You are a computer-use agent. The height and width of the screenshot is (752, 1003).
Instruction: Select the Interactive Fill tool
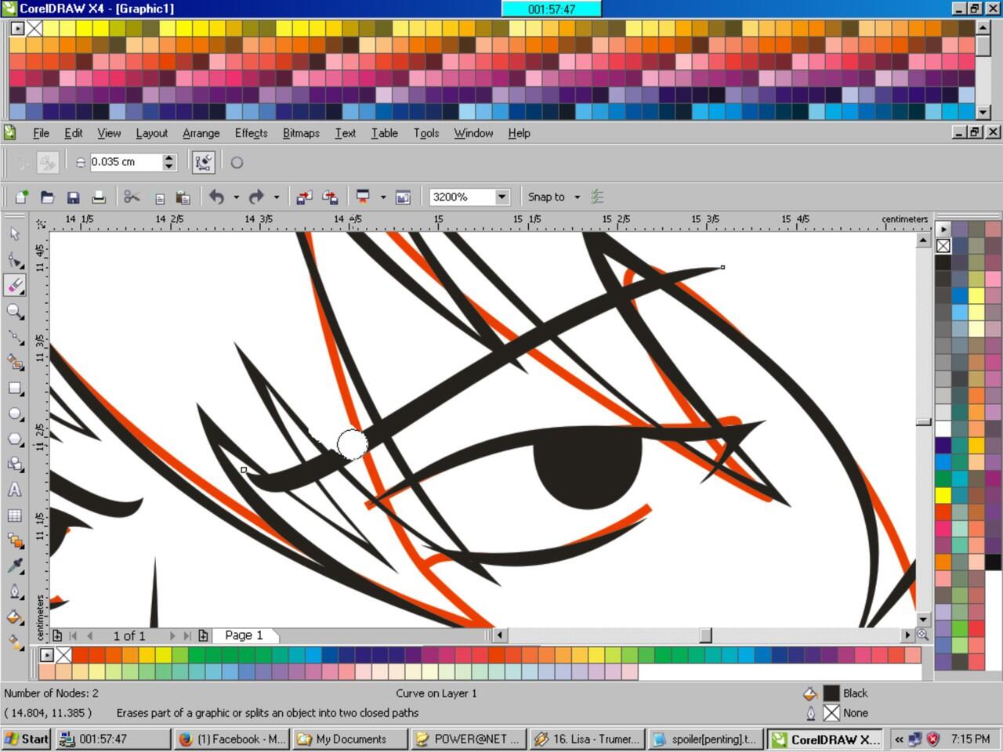(x=15, y=642)
